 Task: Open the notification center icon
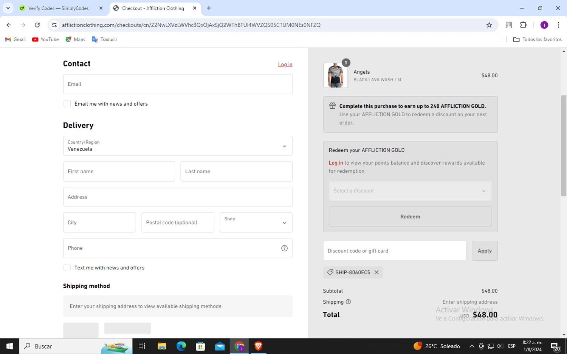coord(555,346)
